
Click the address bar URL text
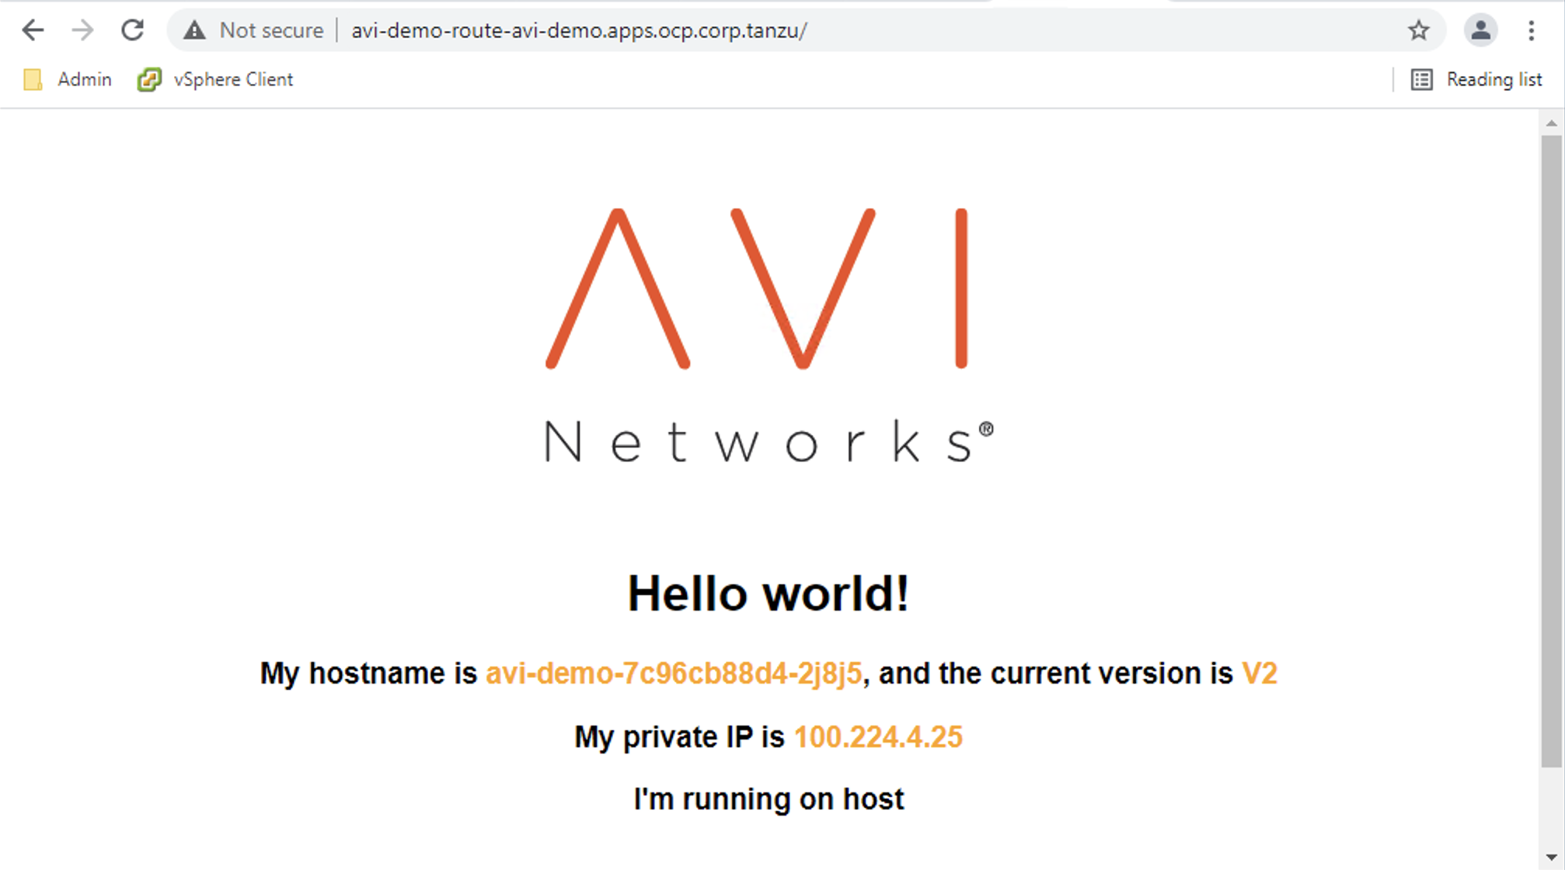(x=579, y=30)
